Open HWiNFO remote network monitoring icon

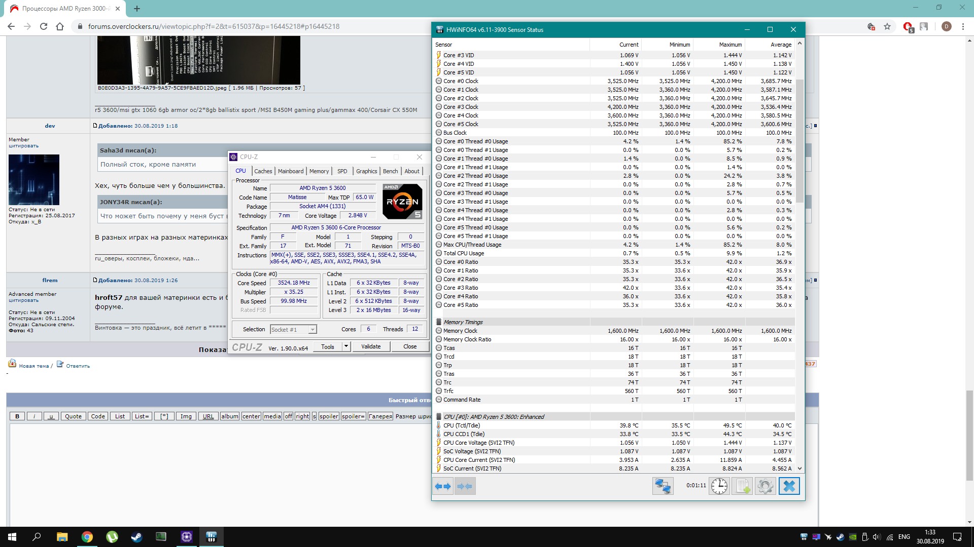[x=663, y=486]
